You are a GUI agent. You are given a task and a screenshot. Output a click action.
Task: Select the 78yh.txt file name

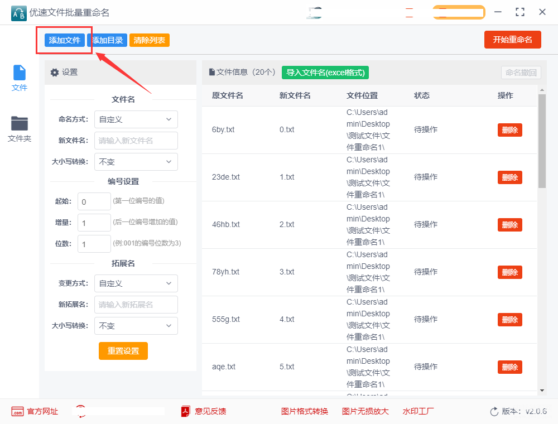pyautogui.click(x=225, y=272)
